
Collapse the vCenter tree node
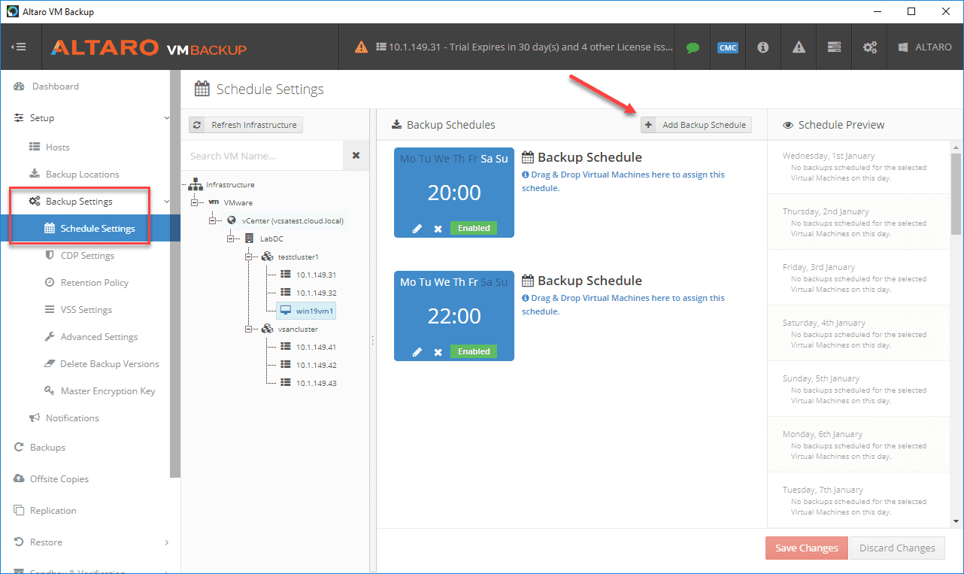click(x=213, y=220)
